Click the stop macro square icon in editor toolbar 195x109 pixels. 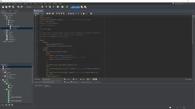tap(84, 14)
